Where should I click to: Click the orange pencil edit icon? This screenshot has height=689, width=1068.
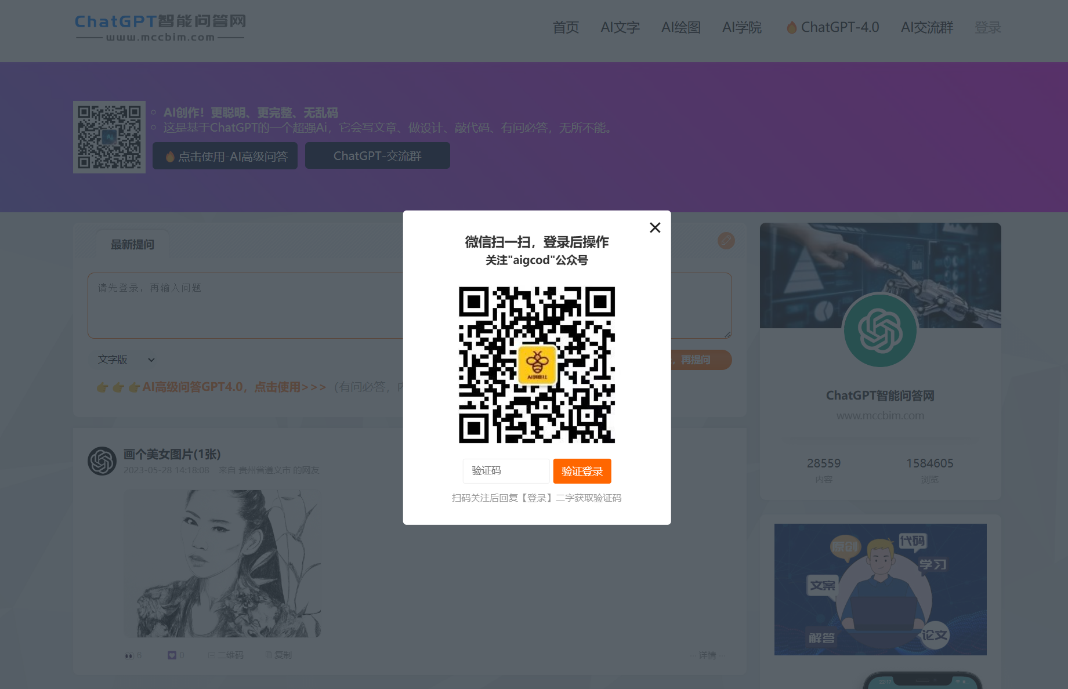726,241
